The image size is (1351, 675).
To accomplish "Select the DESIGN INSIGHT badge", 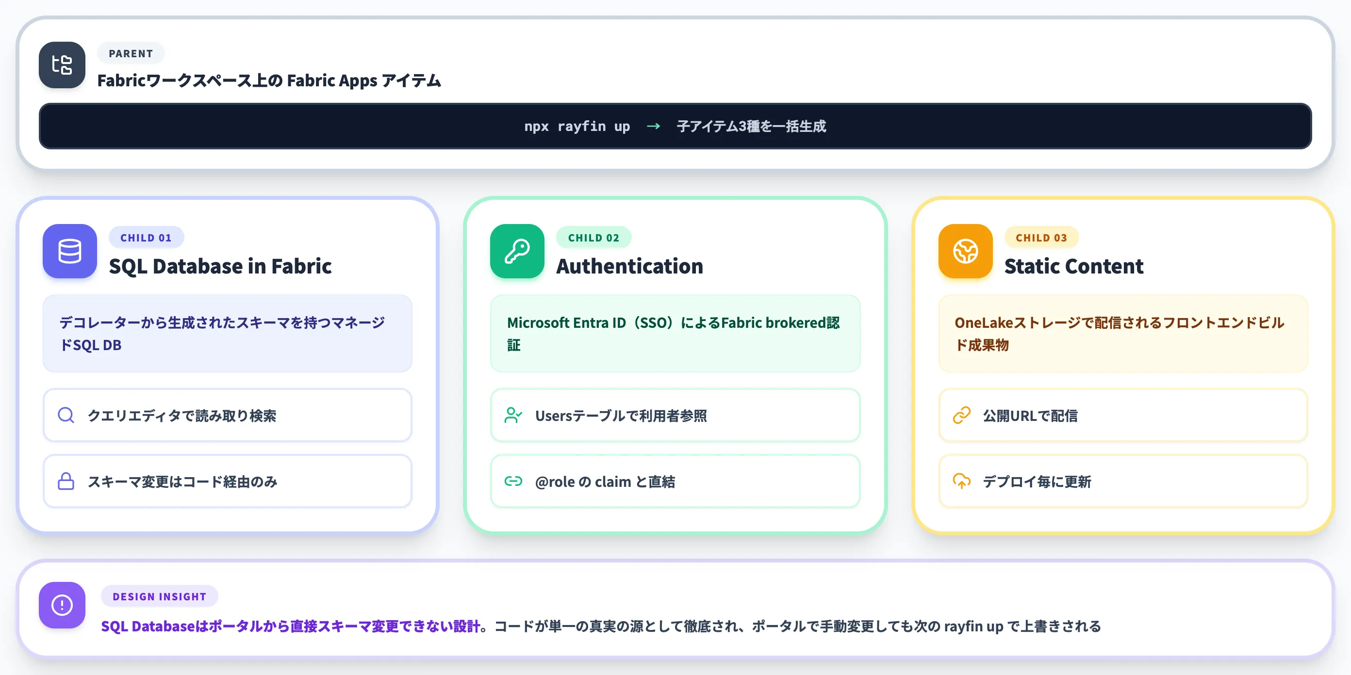I will [160, 596].
